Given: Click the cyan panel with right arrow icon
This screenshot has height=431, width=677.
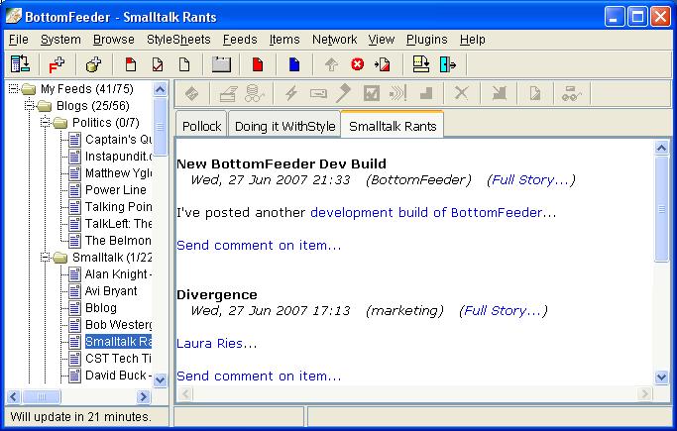Looking at the screenshot, I should click(x=448, y=64).
